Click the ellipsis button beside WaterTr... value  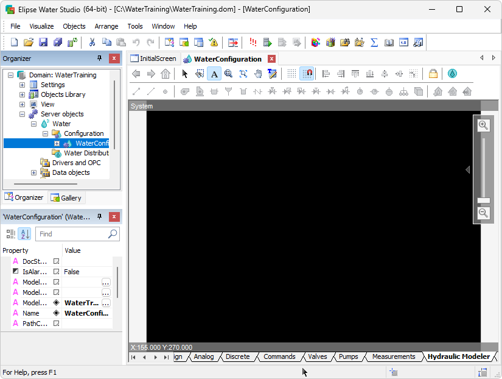pyautogui.click(x=106, y=303)
